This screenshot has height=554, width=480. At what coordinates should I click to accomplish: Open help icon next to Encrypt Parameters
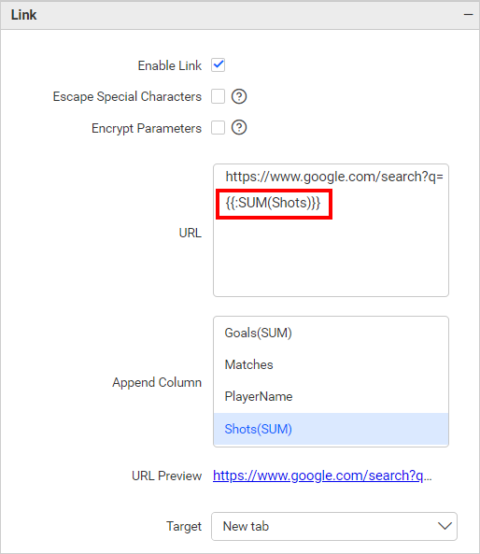(x=239, y=128)
